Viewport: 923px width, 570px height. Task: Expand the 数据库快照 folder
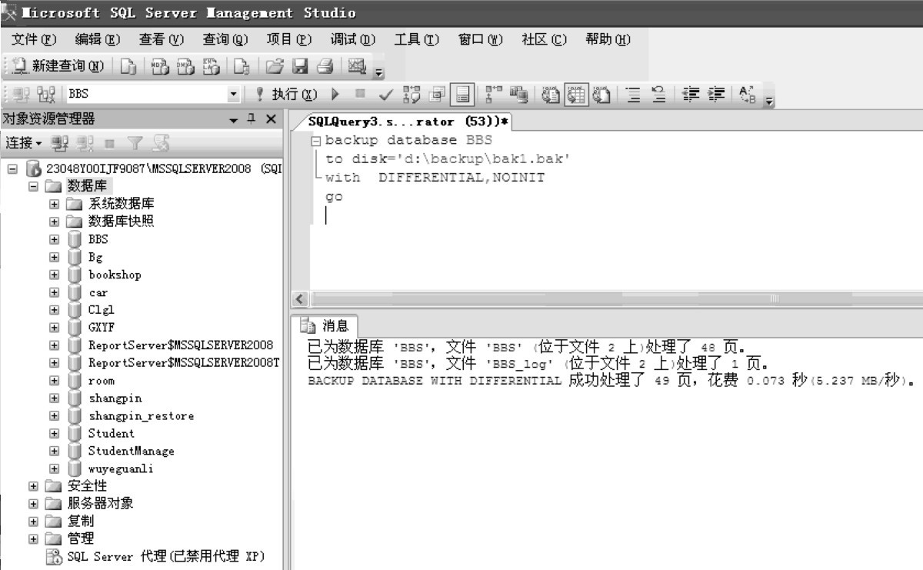click(x=55, y=222)
